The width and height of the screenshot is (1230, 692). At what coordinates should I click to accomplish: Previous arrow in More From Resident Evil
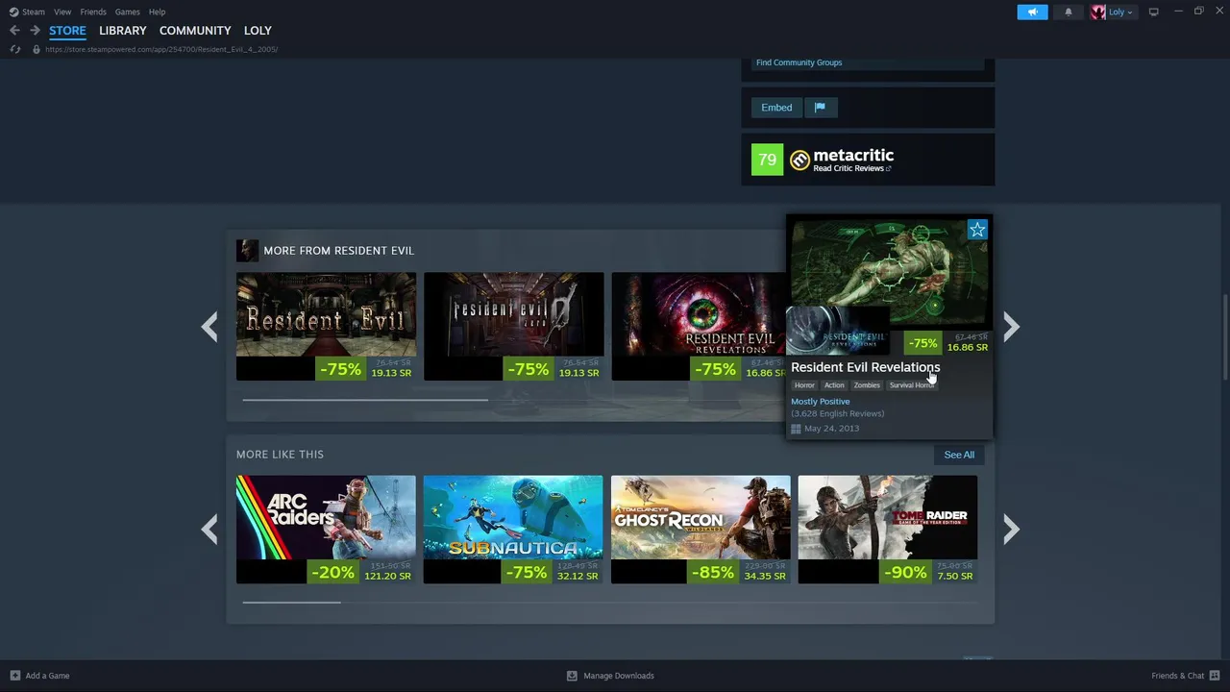tap(209, 327)
